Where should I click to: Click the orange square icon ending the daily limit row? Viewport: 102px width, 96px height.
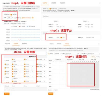pyautogui.click(x=33, y=18)
